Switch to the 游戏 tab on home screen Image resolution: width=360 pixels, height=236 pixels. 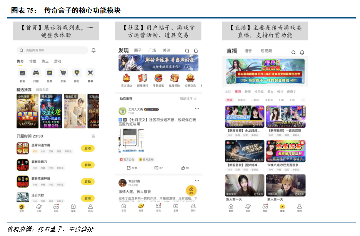pyautogui.click(x=58, y=61)
